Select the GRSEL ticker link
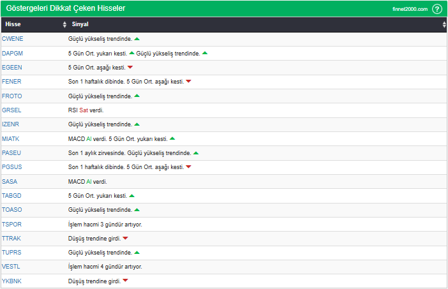Image resolution: width=448 pixels, height=289 pixels. click(12, 110)
